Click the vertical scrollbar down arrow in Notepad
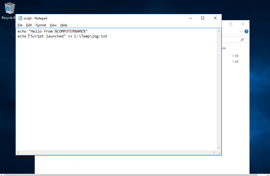The image size is (270, 176). click(219, 148)
